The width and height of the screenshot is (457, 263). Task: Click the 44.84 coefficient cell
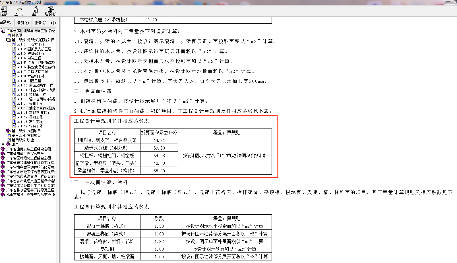pyautogui.click(x=159, y=140)
